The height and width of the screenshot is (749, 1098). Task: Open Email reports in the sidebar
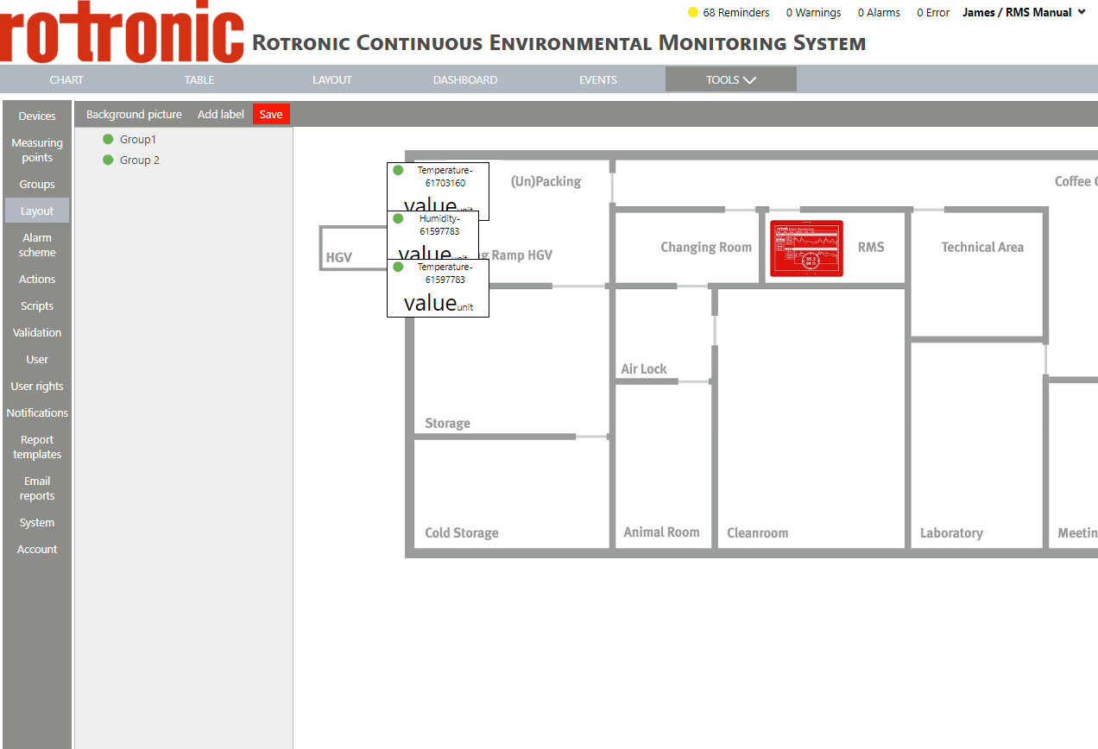[x=37, y=488]
